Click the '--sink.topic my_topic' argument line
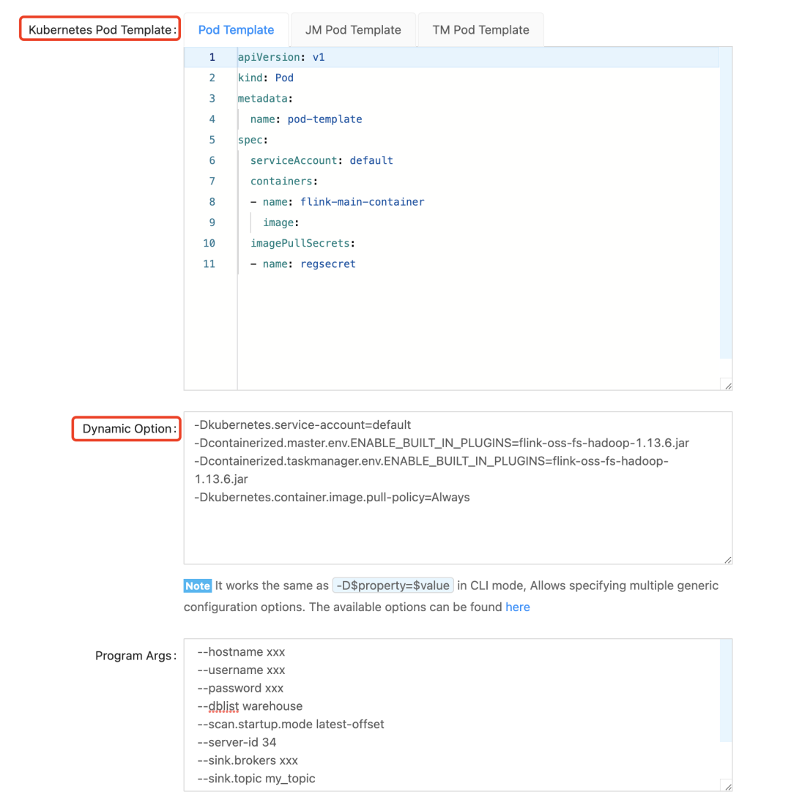The height and width of the screenshot is (808, 791). point(256,779)
